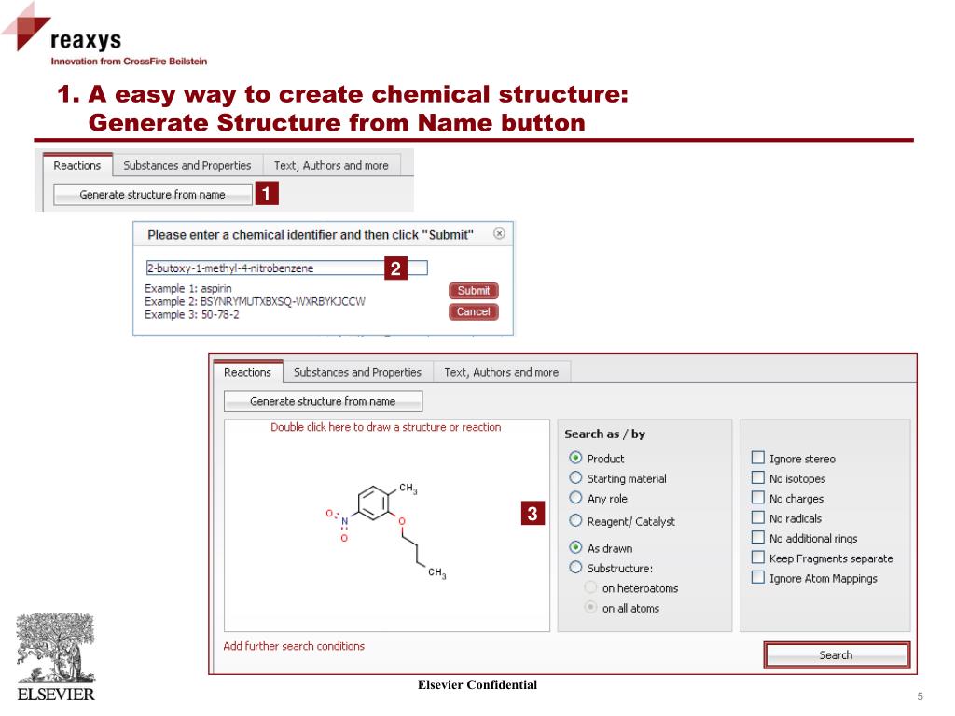This screenshot has height=716, width=955.
Task: Select on heteroatoms radio button
Action: tap(590, 587)
